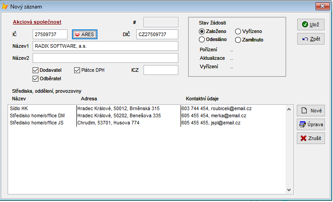
Task: Set request status to Vyřízeno
Action: pyautogui.click(x=238, y=31)
